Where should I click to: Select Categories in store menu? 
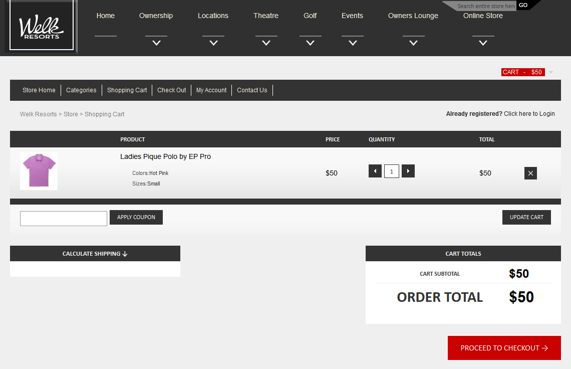tap(81, 90)
